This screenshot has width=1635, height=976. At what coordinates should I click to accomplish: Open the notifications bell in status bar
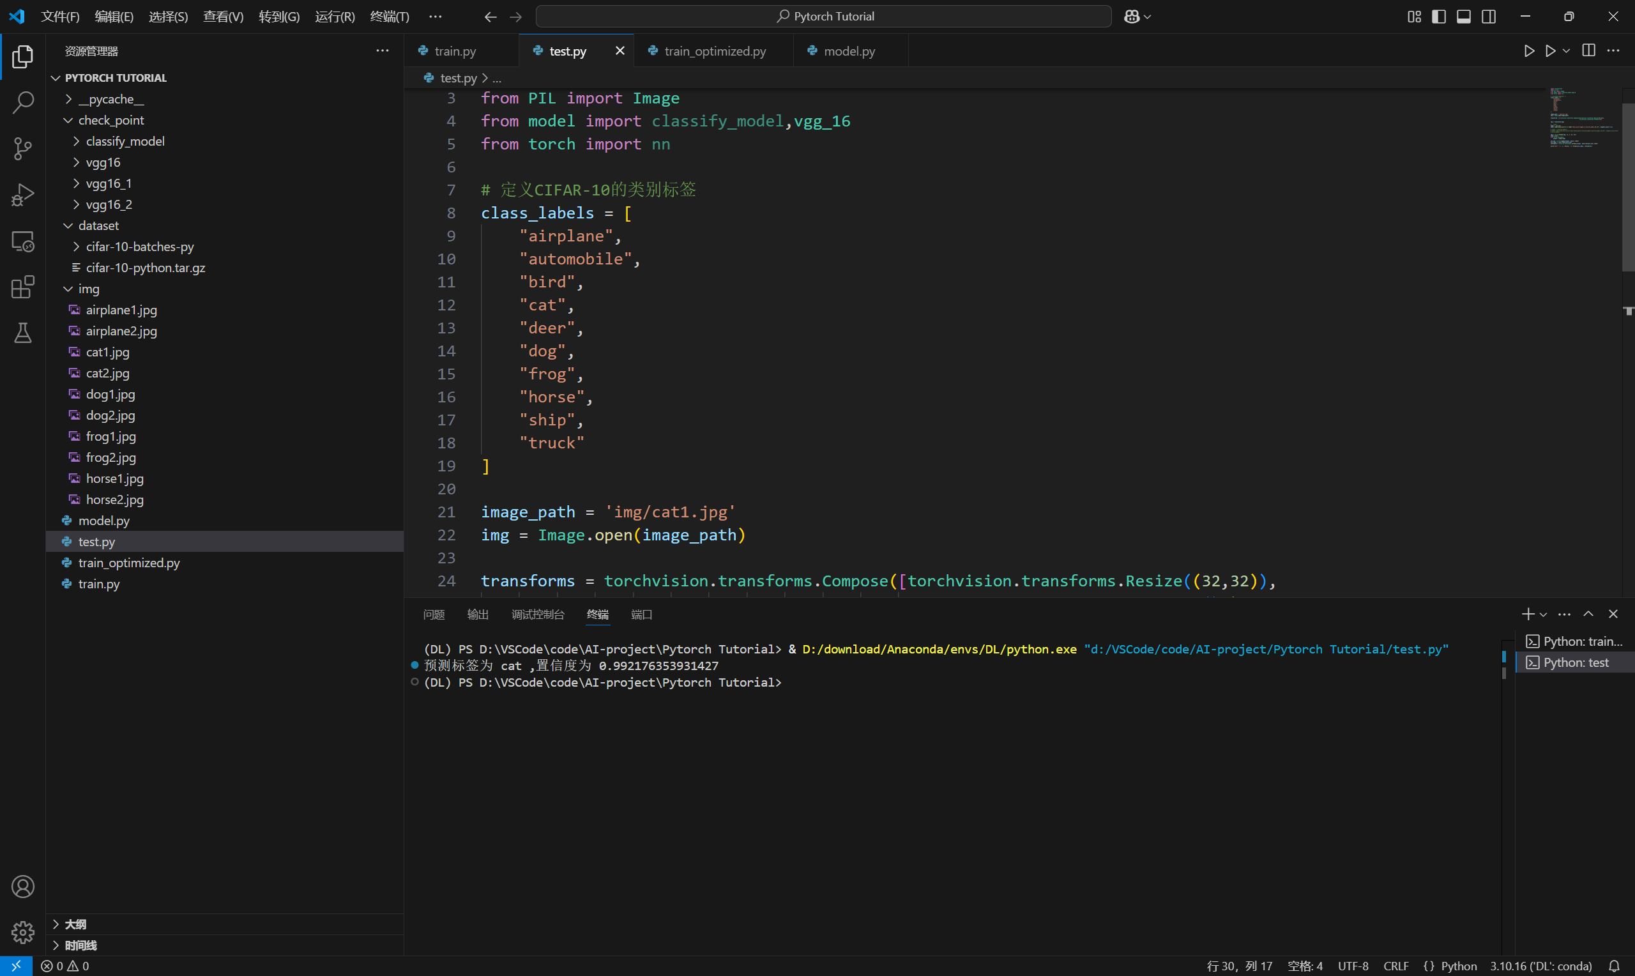click(x=1614, y=966)
